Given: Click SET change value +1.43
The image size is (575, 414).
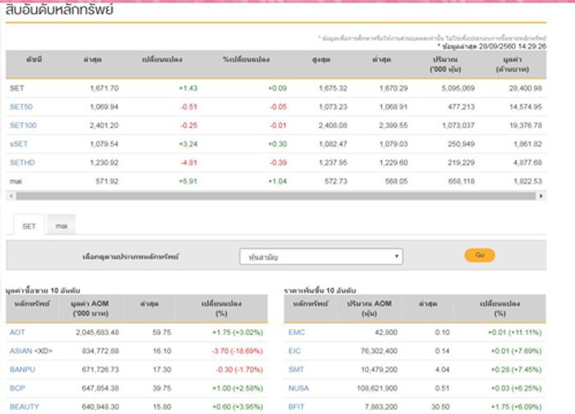Looking at the screenshot, I should (x=188, y=88).
